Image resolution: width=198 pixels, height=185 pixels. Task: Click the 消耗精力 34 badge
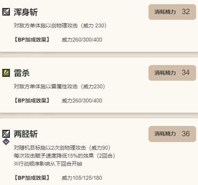(x=172, y=73)
